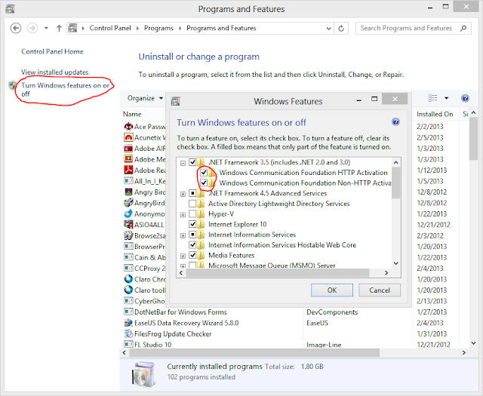The image size is (483, 396).
Task: Click feature list vertical scrollbar thumb
Action: tap(395, 183)
